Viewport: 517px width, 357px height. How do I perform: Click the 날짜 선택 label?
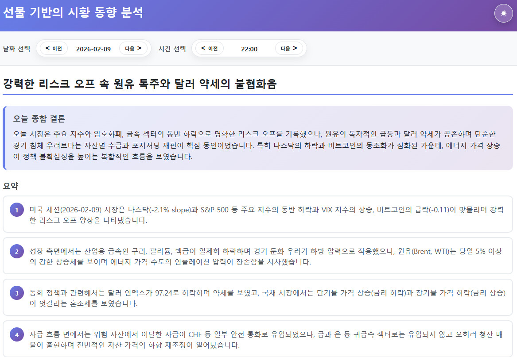(x=16, y=49)
